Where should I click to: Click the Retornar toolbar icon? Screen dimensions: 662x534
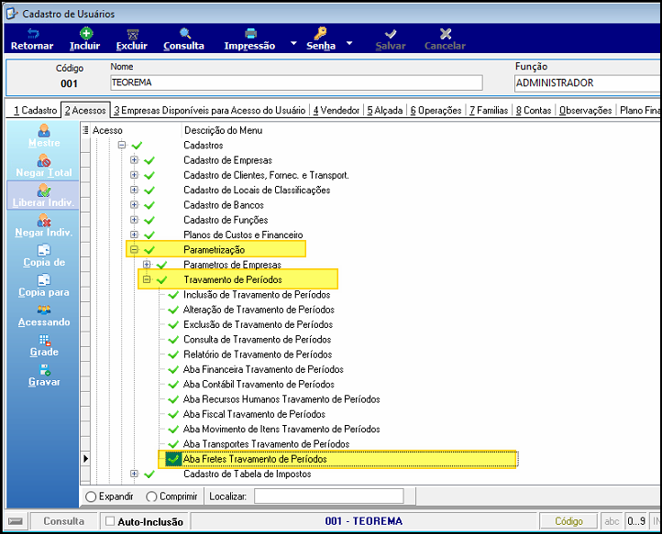(x=32, y=34)
